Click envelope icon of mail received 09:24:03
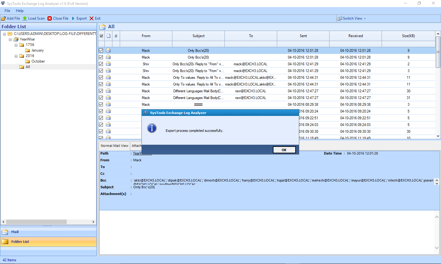Viewport: 441px width, 264px height. tap(108, 124)
